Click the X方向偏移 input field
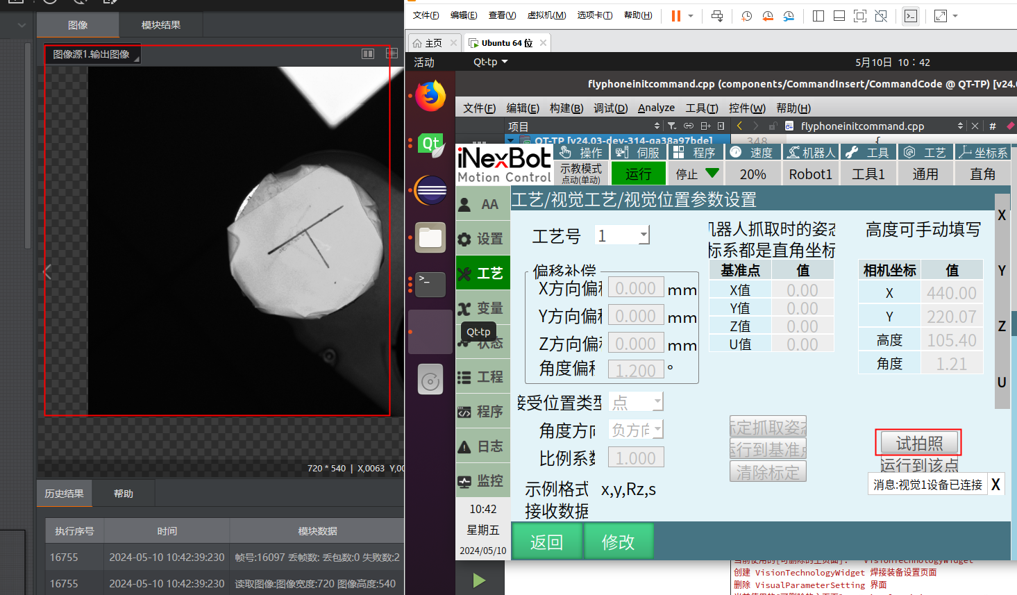Screen dimensions: 1017x595 [x=634, y=288]
